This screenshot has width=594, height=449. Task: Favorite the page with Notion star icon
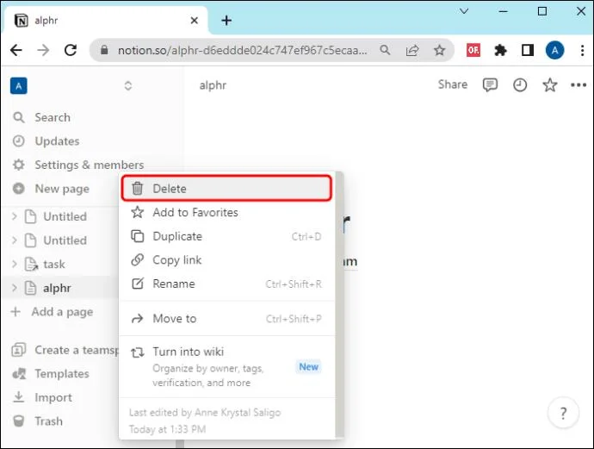tap(550, 84)
